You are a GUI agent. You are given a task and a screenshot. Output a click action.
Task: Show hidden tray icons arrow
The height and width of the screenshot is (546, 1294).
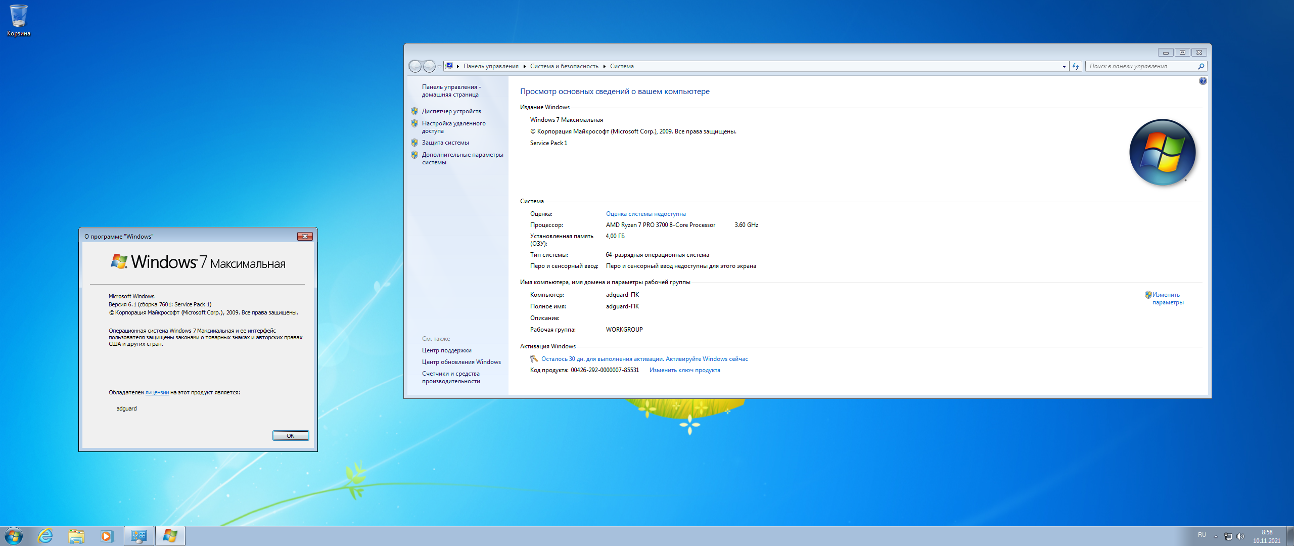point(1216,536)
